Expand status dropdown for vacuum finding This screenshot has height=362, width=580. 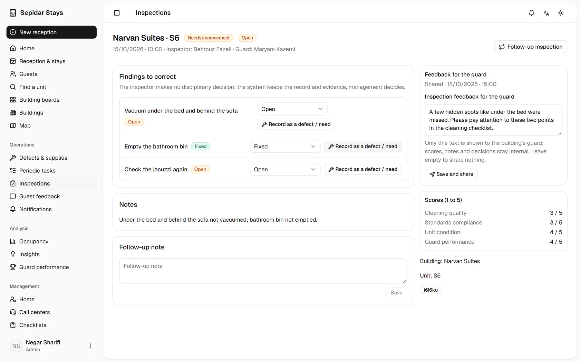pos(292,109)
